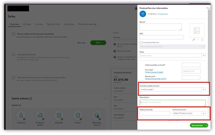Go to the Customers tab

coord(69,24)
